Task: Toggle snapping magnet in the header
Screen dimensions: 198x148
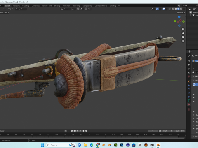Action: 78,9
